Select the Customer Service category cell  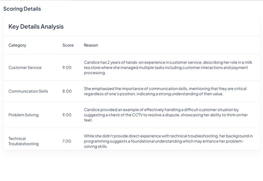point(25,68)
